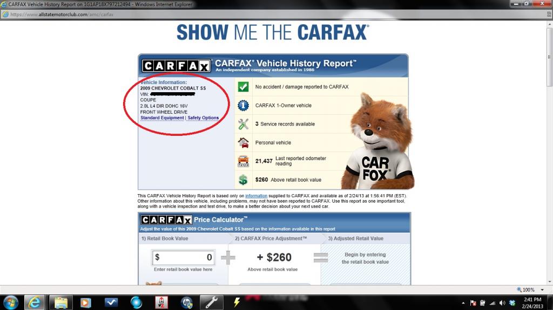Screen dimensions: 553x310
Task: Click the green no-accident checkmark icon
Action: (x=243, y=87)
